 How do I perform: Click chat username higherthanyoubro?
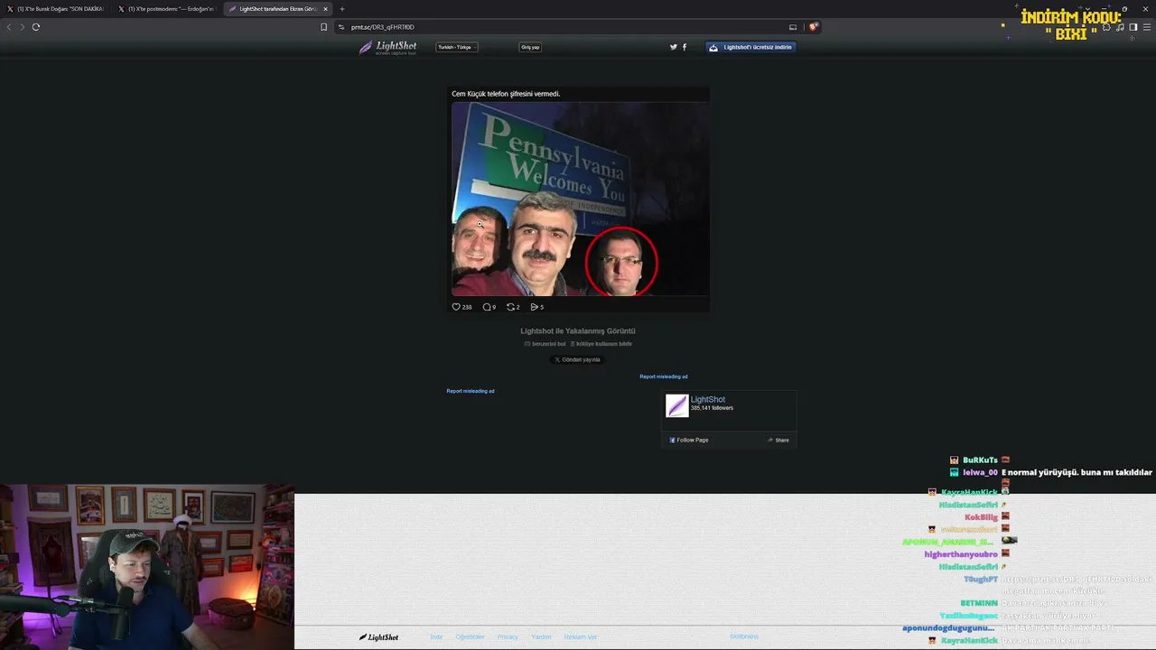(x=961, y=554)
